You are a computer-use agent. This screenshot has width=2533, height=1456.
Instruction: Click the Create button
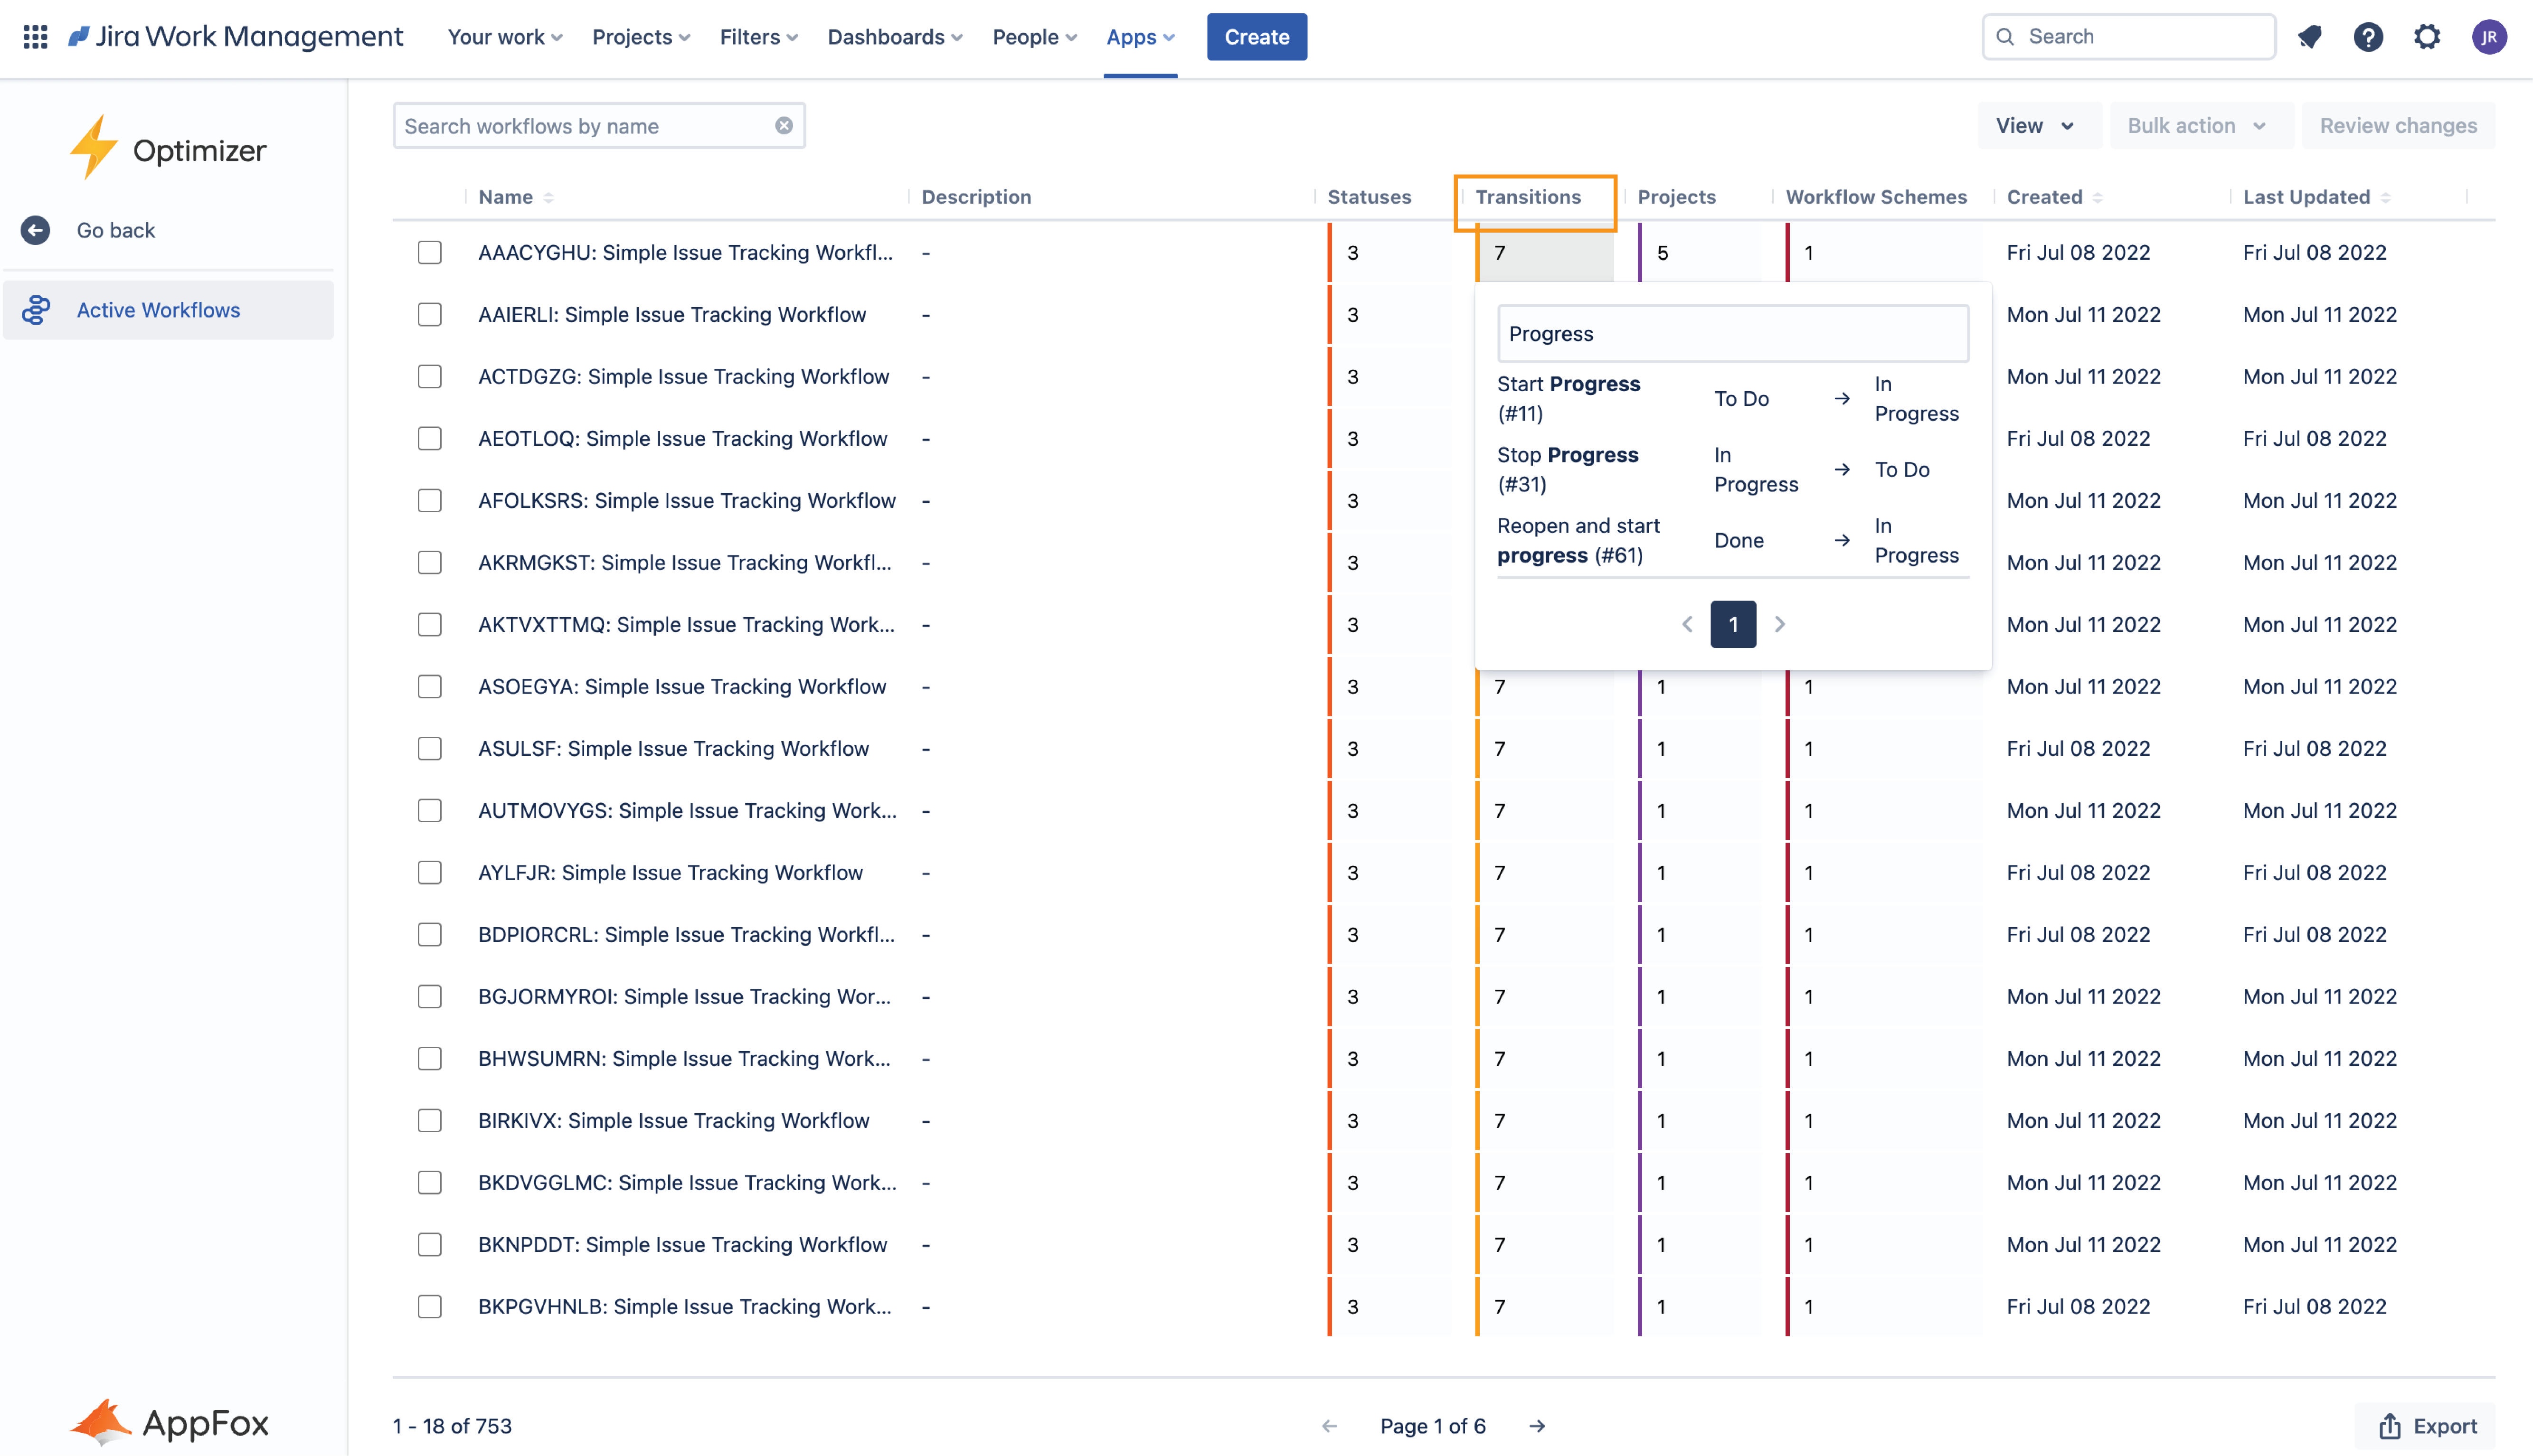point(1256,36)
